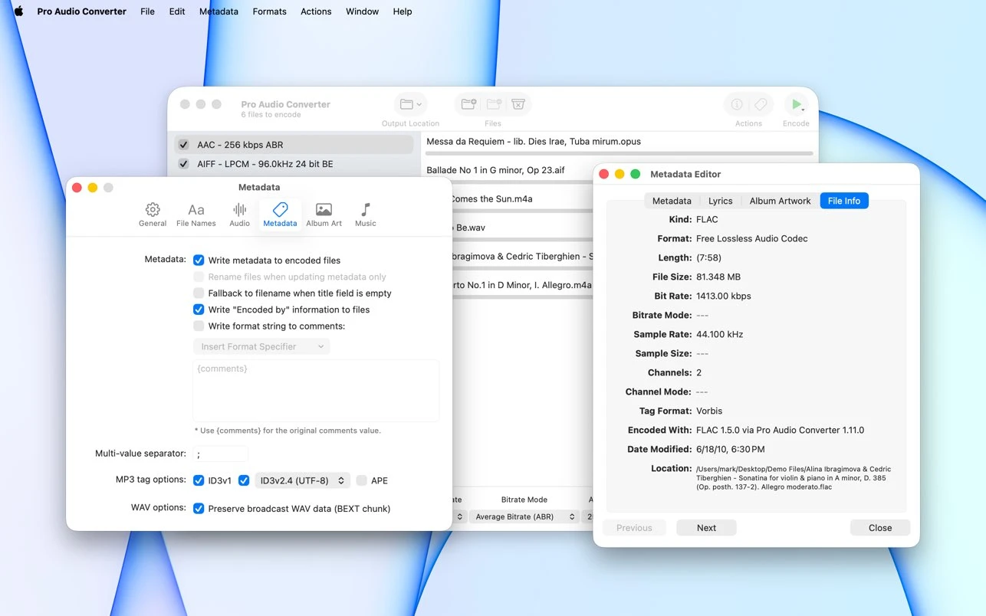Toggle Write "Encoded by" information checkbox

tap(199, 310)
